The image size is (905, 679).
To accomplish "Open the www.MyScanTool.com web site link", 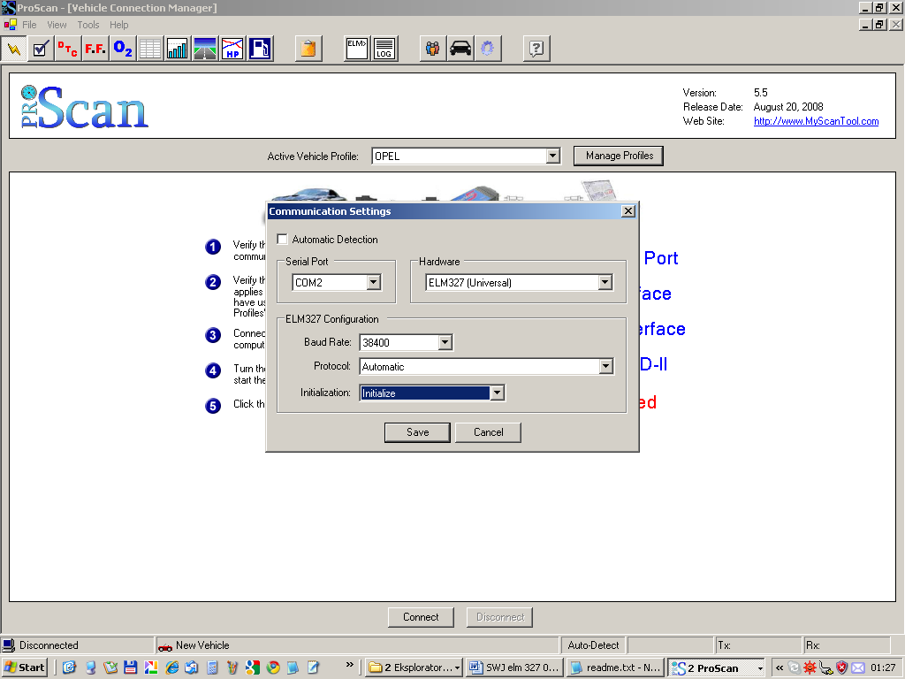I will [816, 121].
